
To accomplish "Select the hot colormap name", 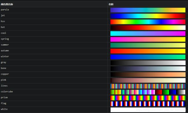I will [3, 27].
